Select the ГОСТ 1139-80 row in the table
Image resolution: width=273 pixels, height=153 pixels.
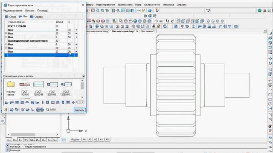(x=41, y=26)
